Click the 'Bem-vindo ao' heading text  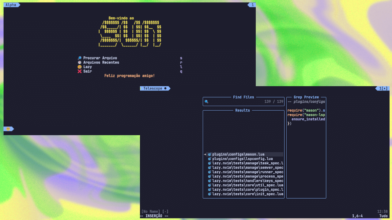(121, 18)
